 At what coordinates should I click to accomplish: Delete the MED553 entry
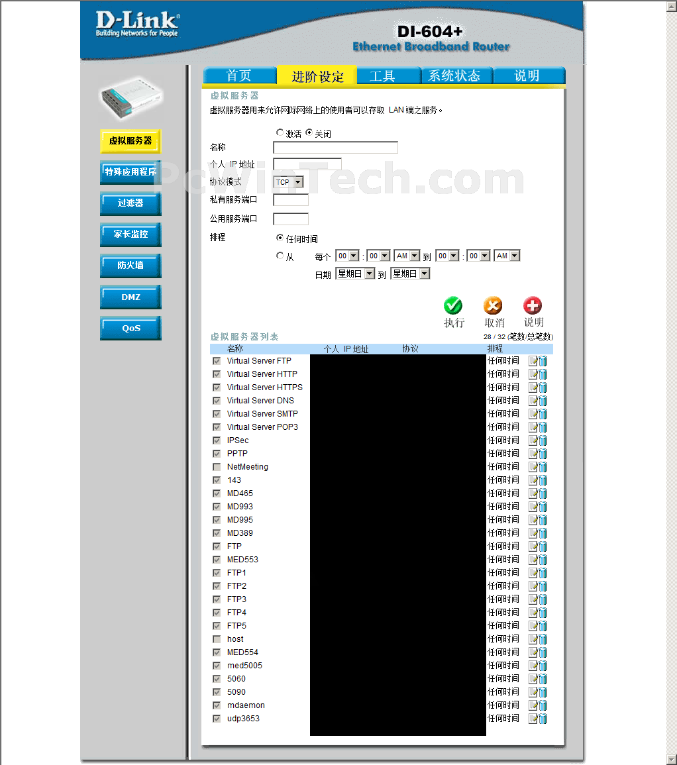click(x=543, y=560)
